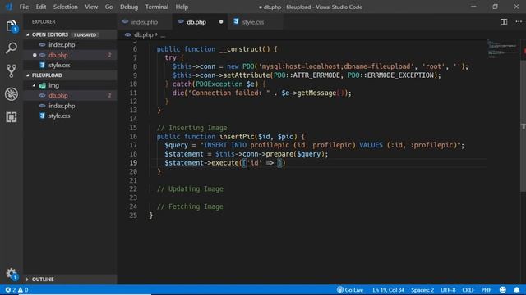Open the Manage gear menu
This screenshot has height=295, width=526.
[11, 274]
